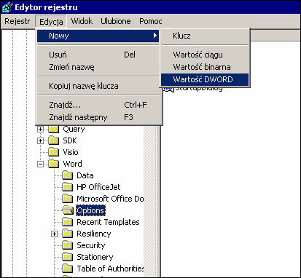Viewport: 301px width, 278px height.
Task: Click the Stationery folder icon
Action: tap(68, 257)
